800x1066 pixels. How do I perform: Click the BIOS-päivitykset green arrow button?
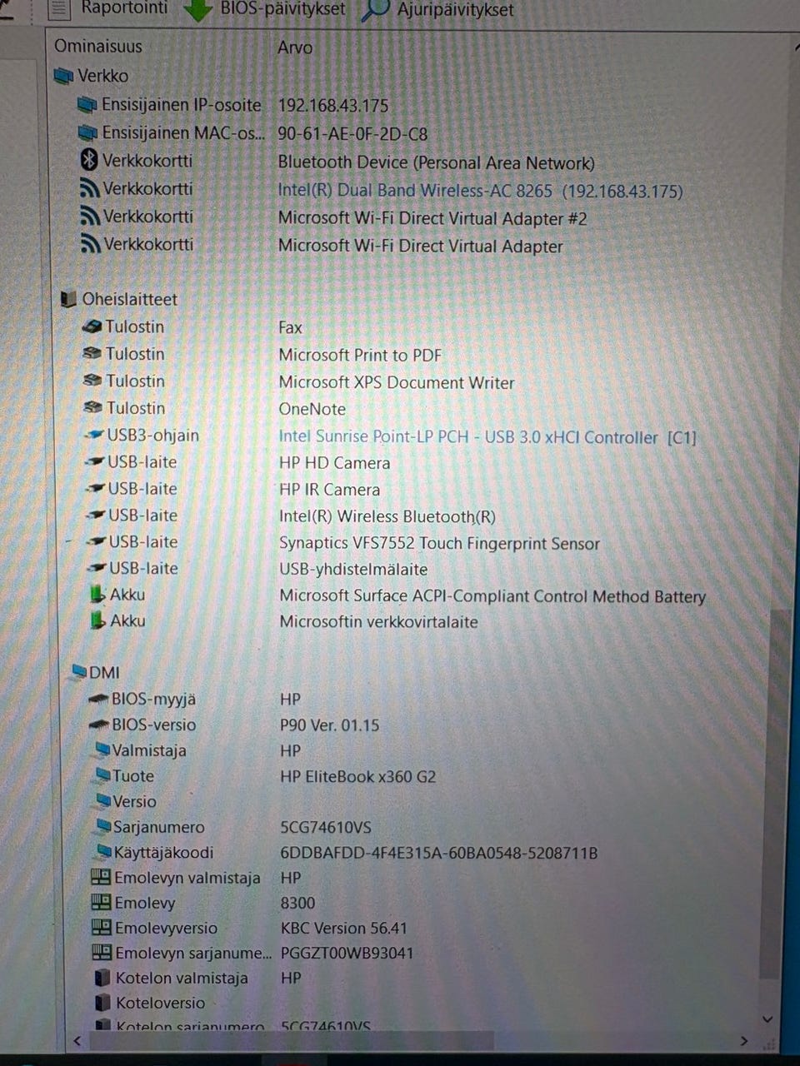(264, 10)
